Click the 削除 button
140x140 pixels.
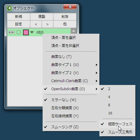click(x=65, y=17)
